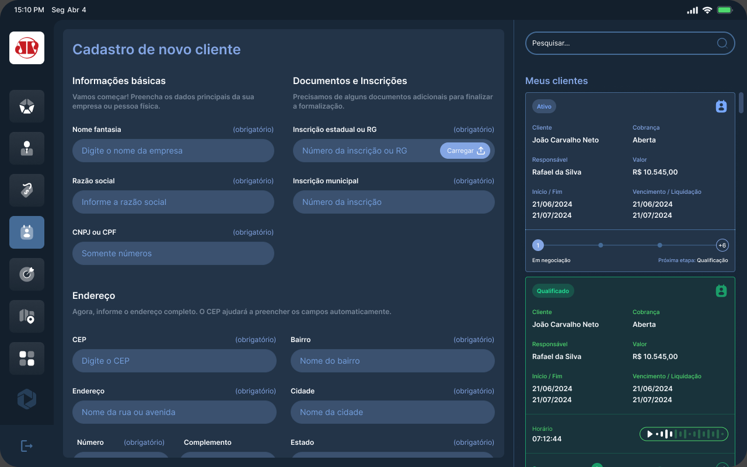Click the CNPJ ou CPF input field
Image resolution: width=747 pixels, height=467 pixels.
pos(173,253)
